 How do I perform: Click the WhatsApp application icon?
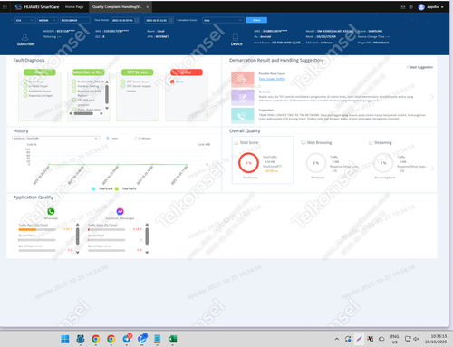tap(51, 211)
